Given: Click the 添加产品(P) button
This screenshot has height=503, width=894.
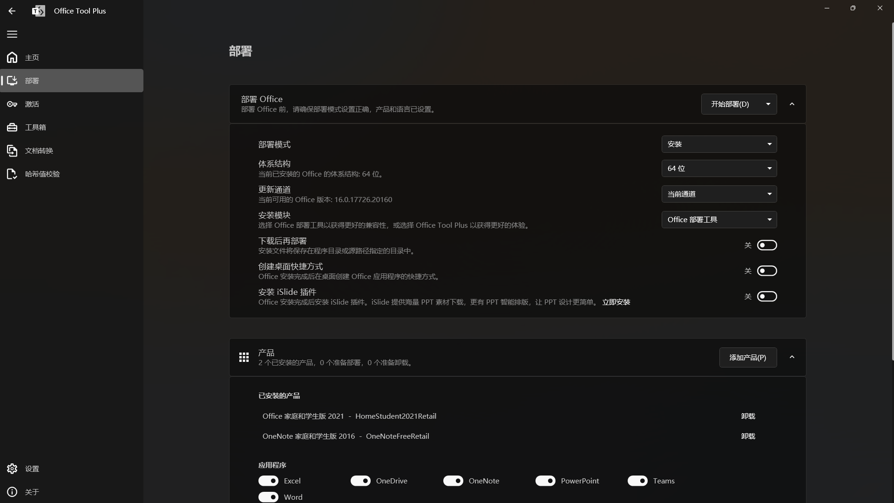Looking at the screenshot, I should click(748, 357).
